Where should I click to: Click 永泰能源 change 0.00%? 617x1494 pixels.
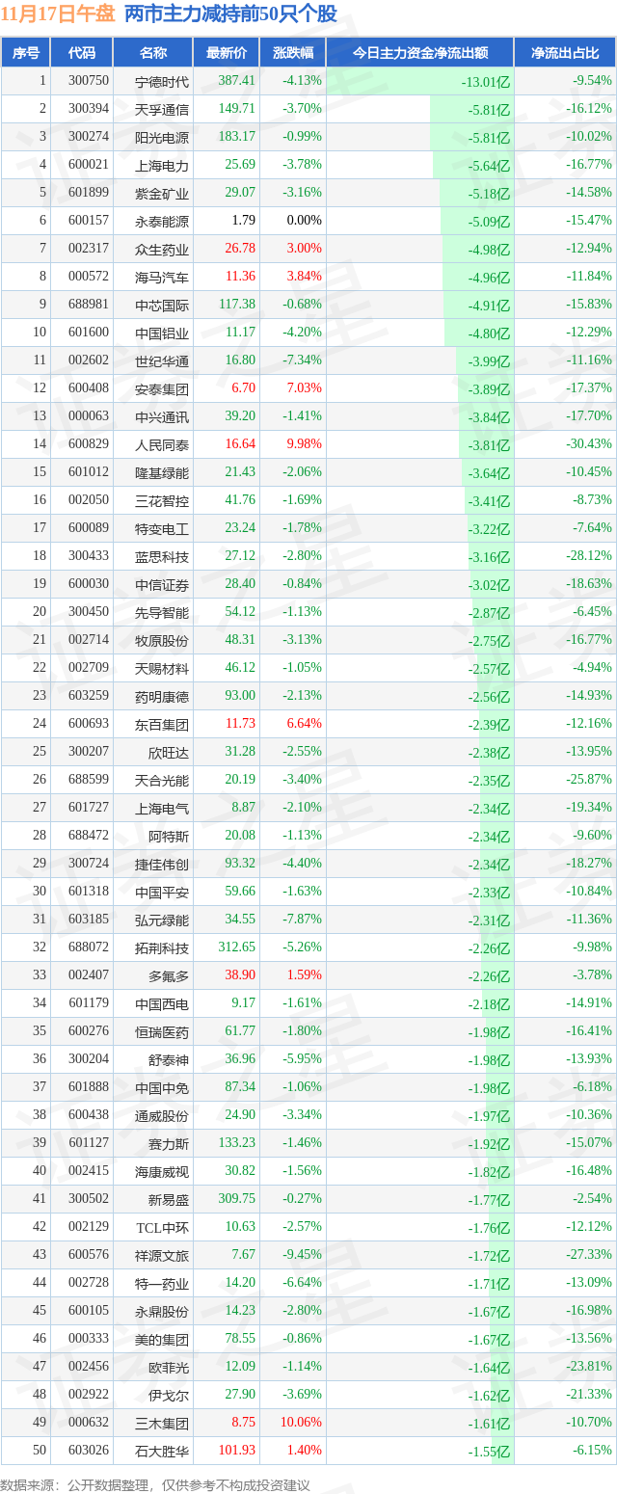point(304,221)
